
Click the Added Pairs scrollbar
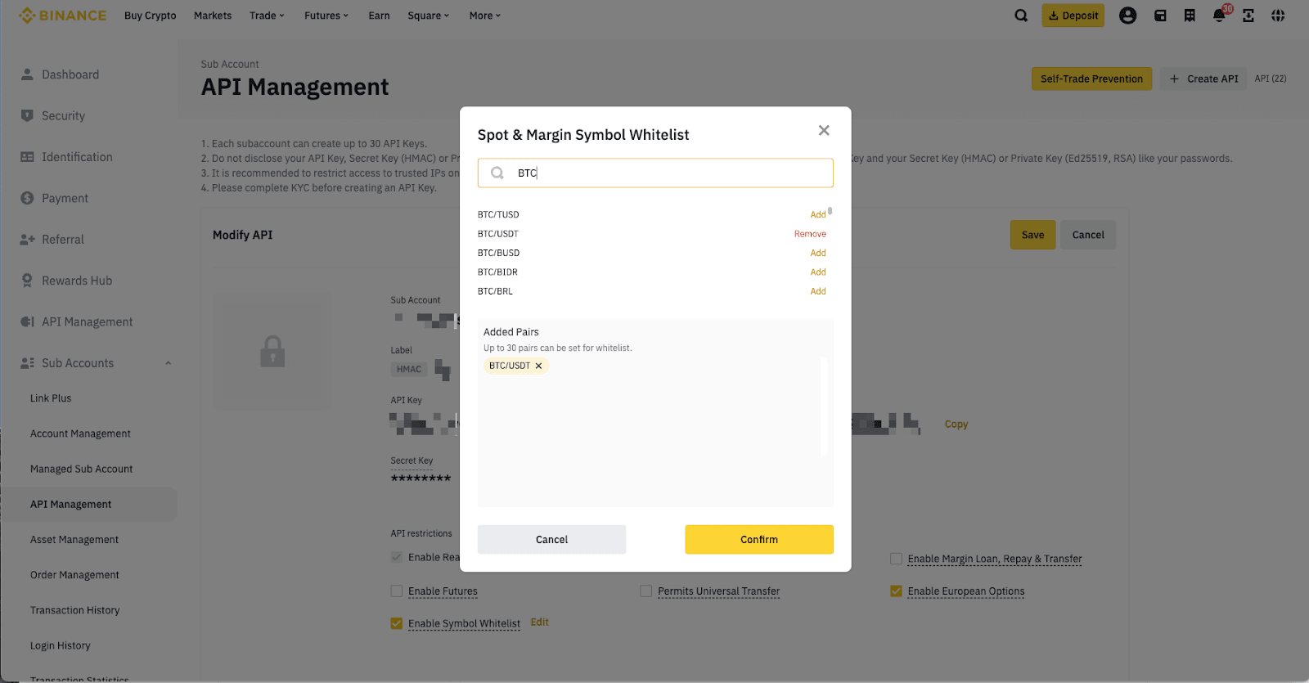tap(824, 407)
